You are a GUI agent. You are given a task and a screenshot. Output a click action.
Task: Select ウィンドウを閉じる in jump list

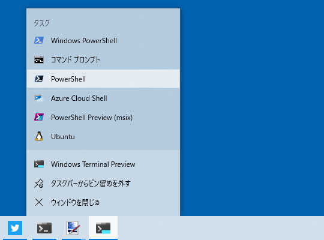(103, 202)
